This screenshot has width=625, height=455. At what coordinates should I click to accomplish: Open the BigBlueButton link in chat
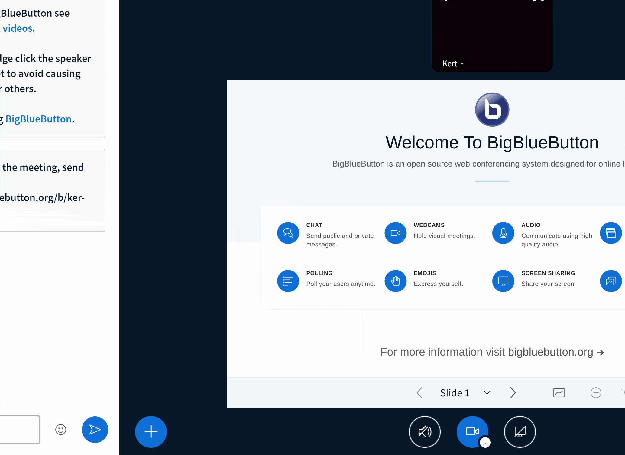point(39,119)
